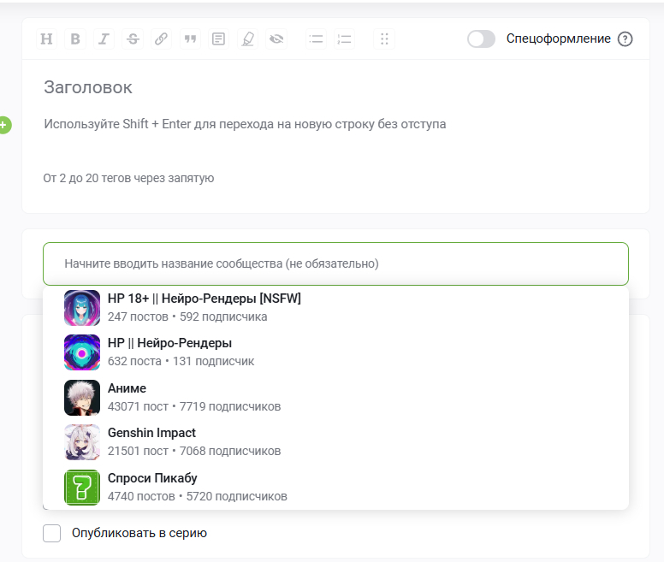Click the tags input field
This screenshot has height=562, width=664.
(x=335, y=178)
